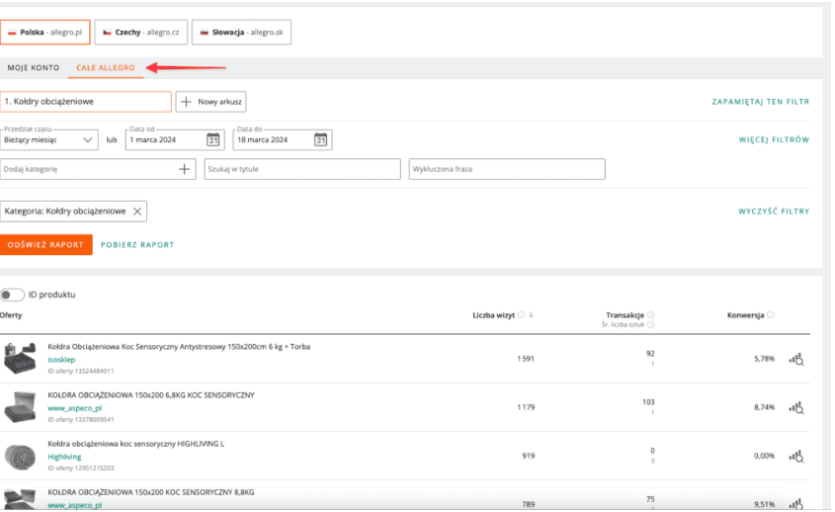This screenshot has height=512, width=835.
Task: Click the Oferty column header
Action: pyautogui.click(x=11, y=315)
